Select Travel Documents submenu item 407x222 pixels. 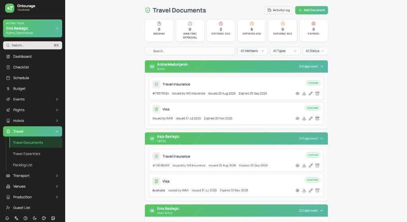[36, 143]
